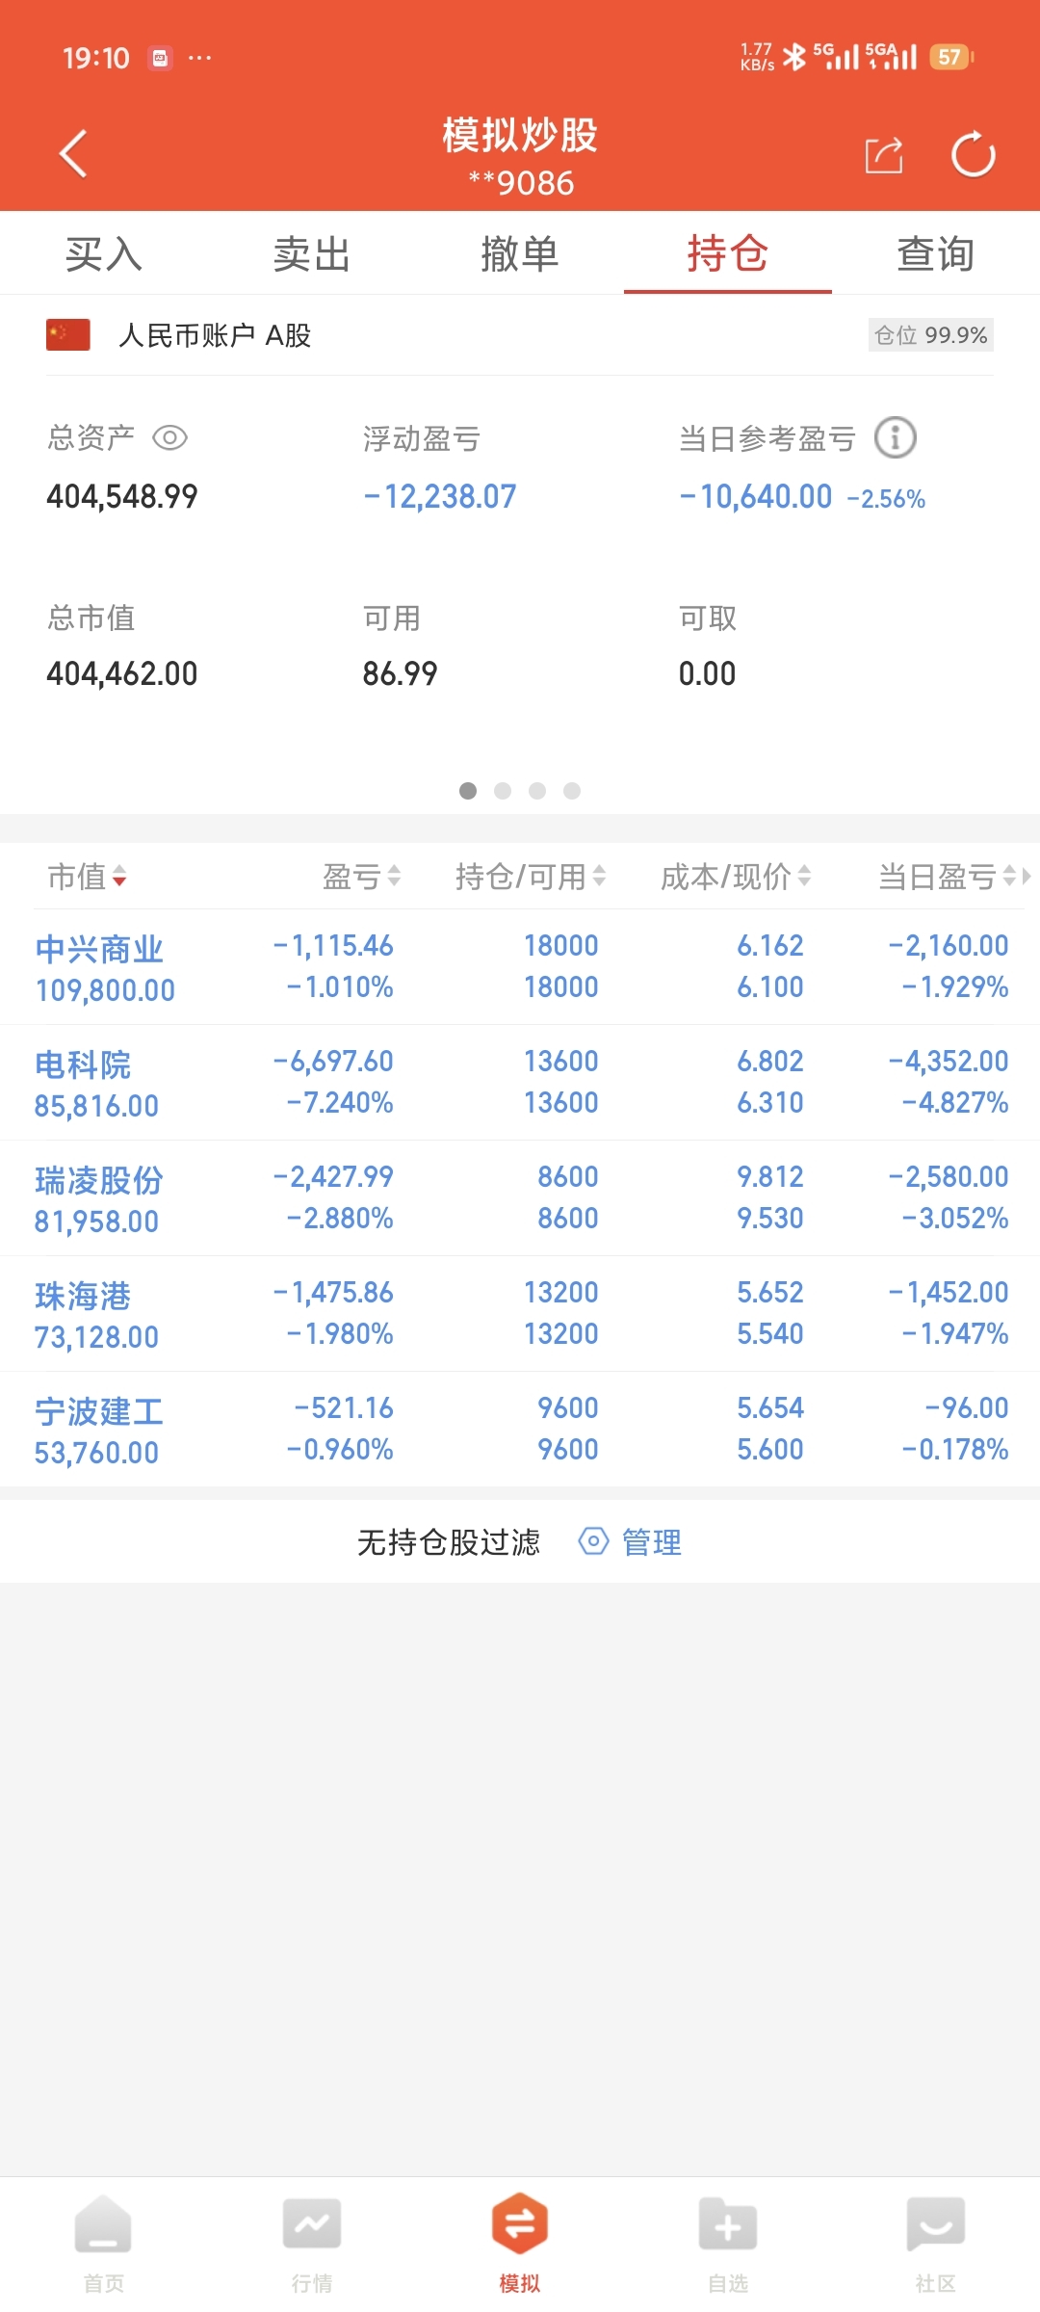
Task: Sort holdings by 盈亏 column
Action: pos(362,877)
